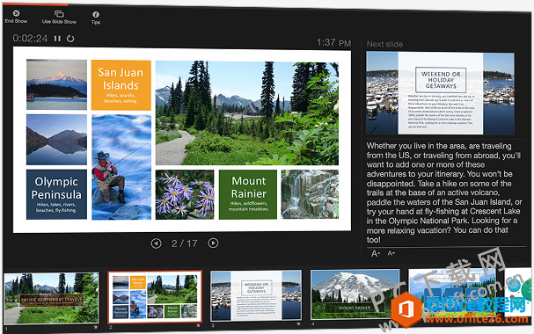Click the Next slide preview image
The height and width of the screenshot is (334, 534).
click(x=441, y=93)
